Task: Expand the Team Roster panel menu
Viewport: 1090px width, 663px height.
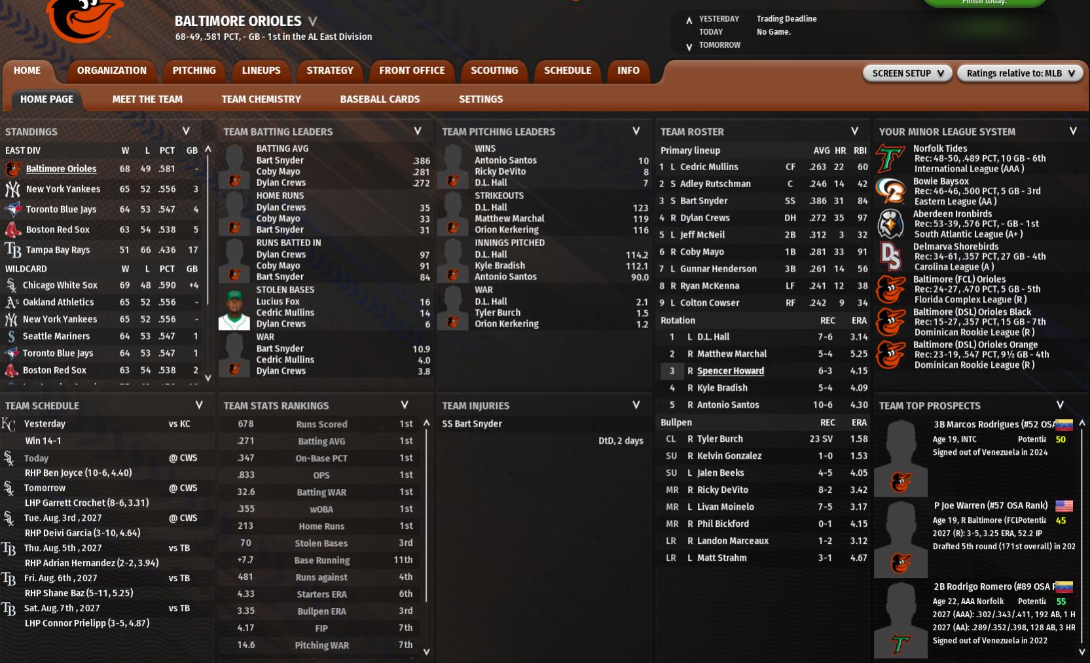Action: point(854,131)
